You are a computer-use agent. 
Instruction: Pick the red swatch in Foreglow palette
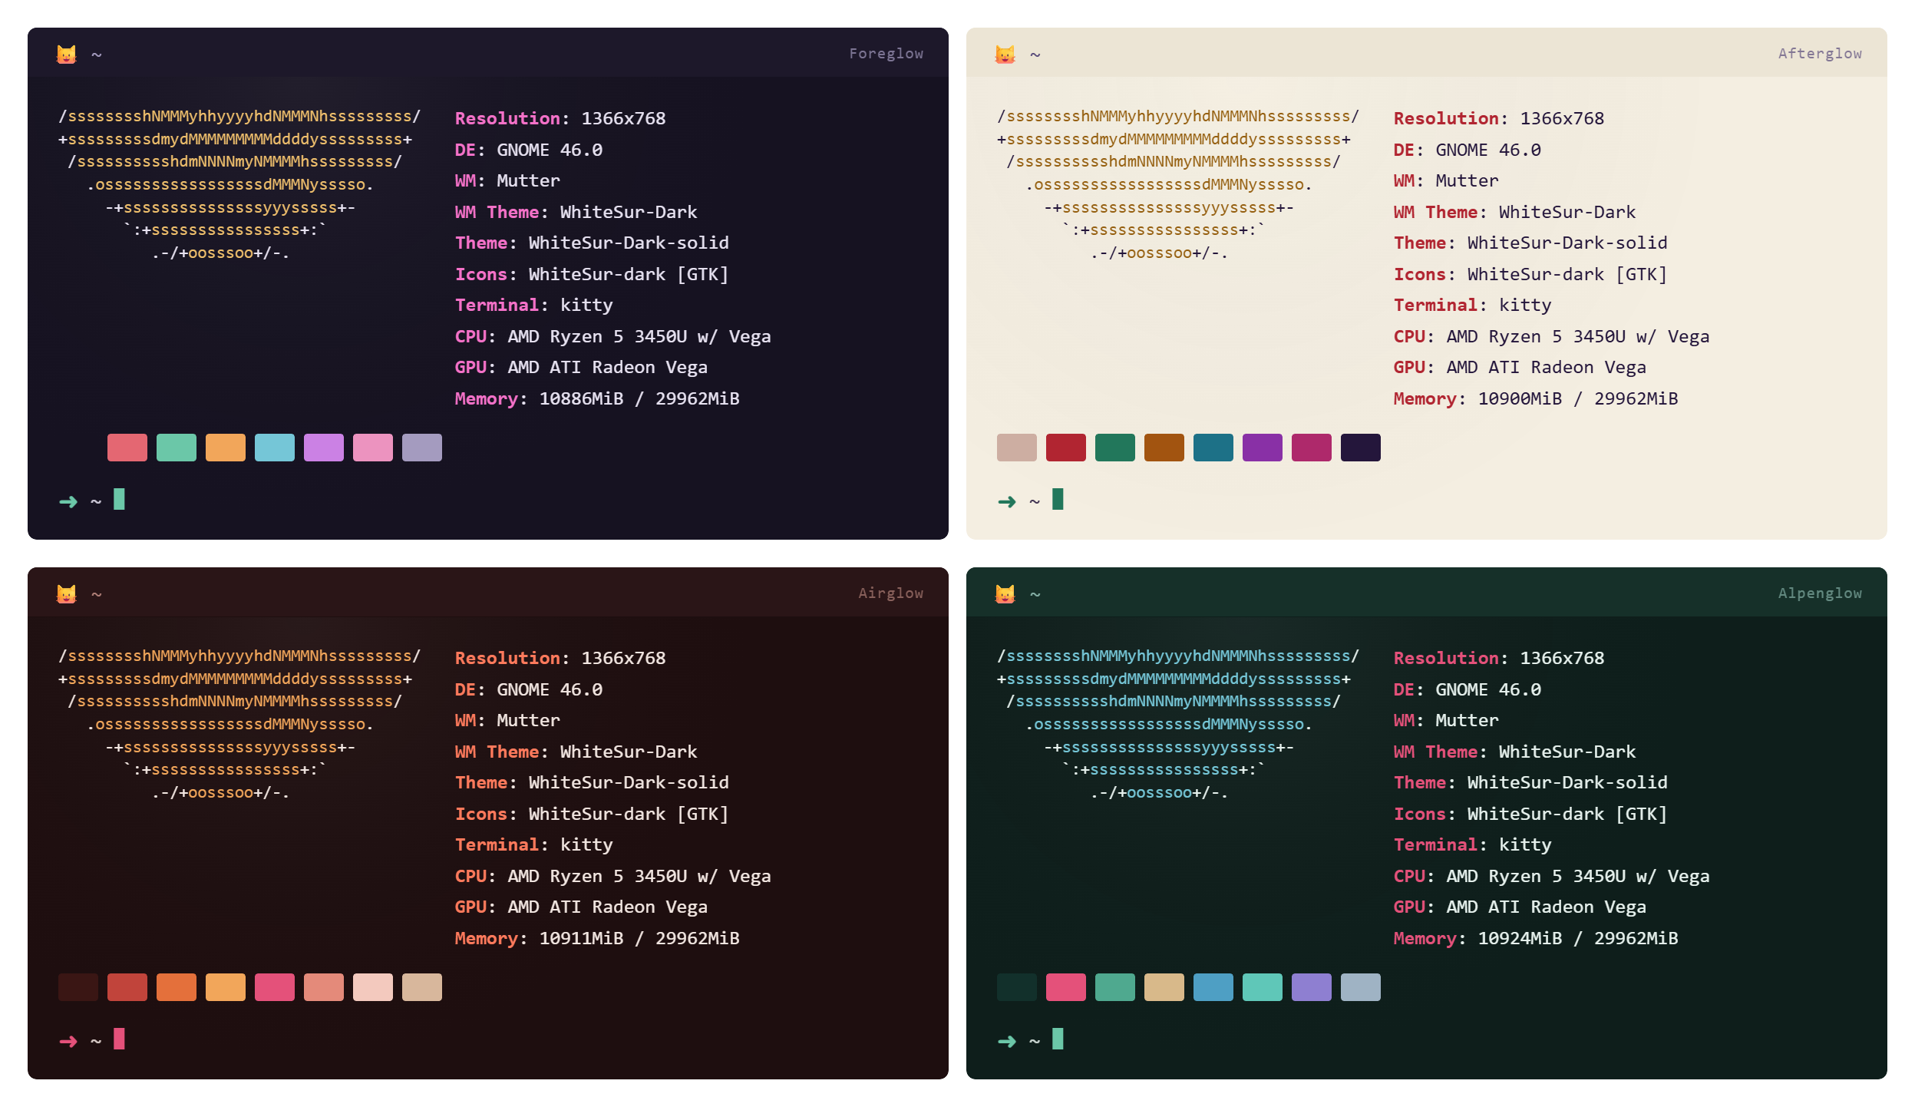click(x=127, y=448)
